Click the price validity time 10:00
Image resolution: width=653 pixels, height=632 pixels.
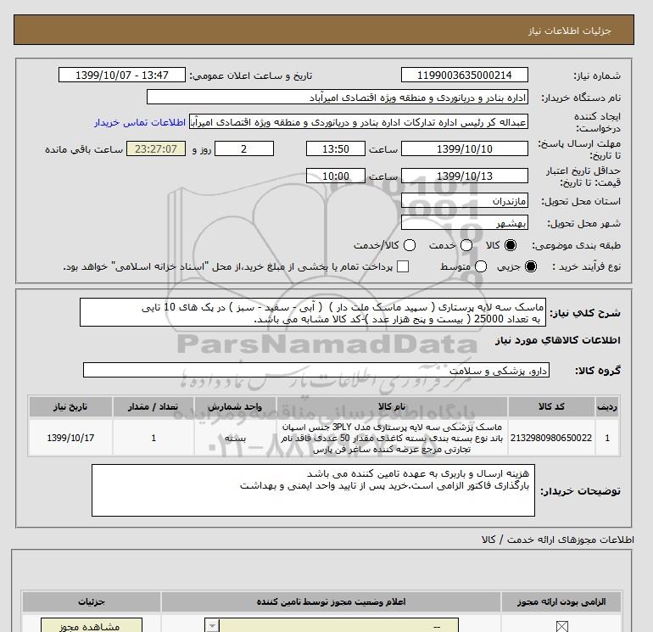click(336, 176)
